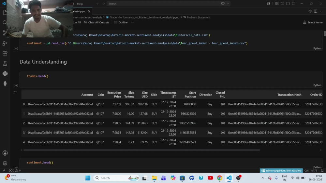Click the taskbar Search box
Image resolution: width=326 pixels, height=183 pixels.
[116, 178]
